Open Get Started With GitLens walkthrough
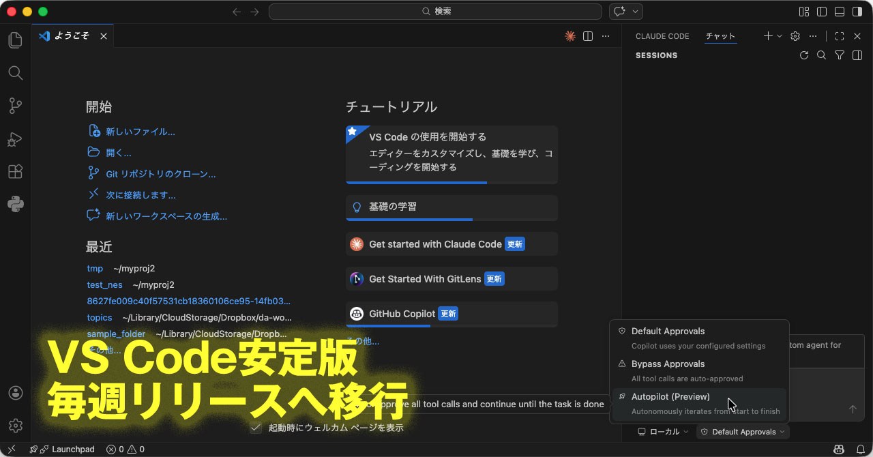 coord(452,279)
